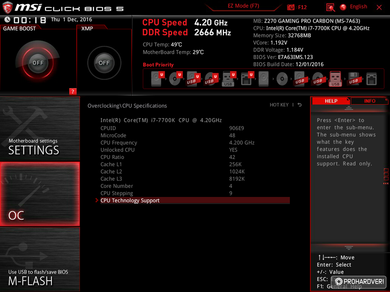Select the legacy CD/DVD boot icon without UEFI badge

pos(282,79)
